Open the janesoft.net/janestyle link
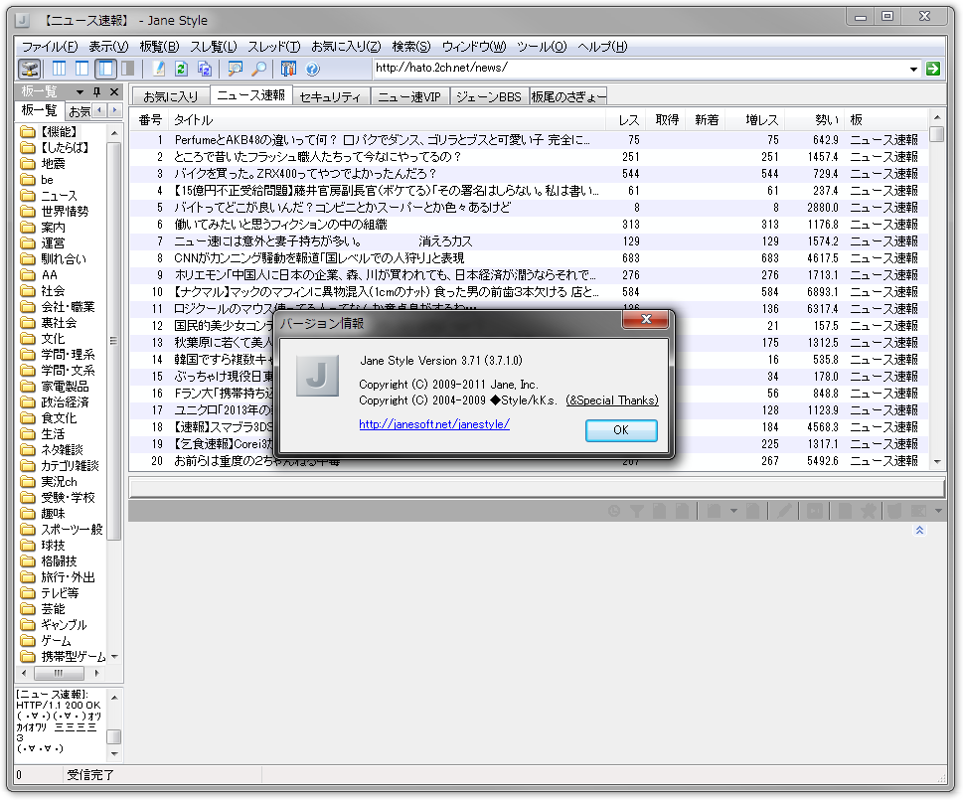Image resolution: width=963 pixels, height=800 pixels. (434, 423)
